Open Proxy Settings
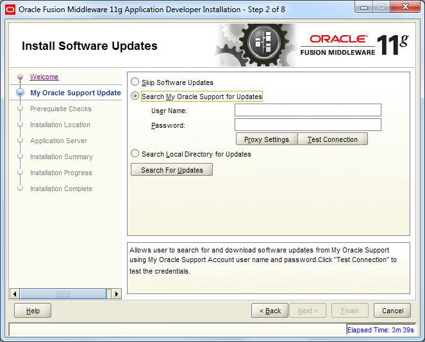The width and height of the screenshot is (425, 342). (267, 139)
